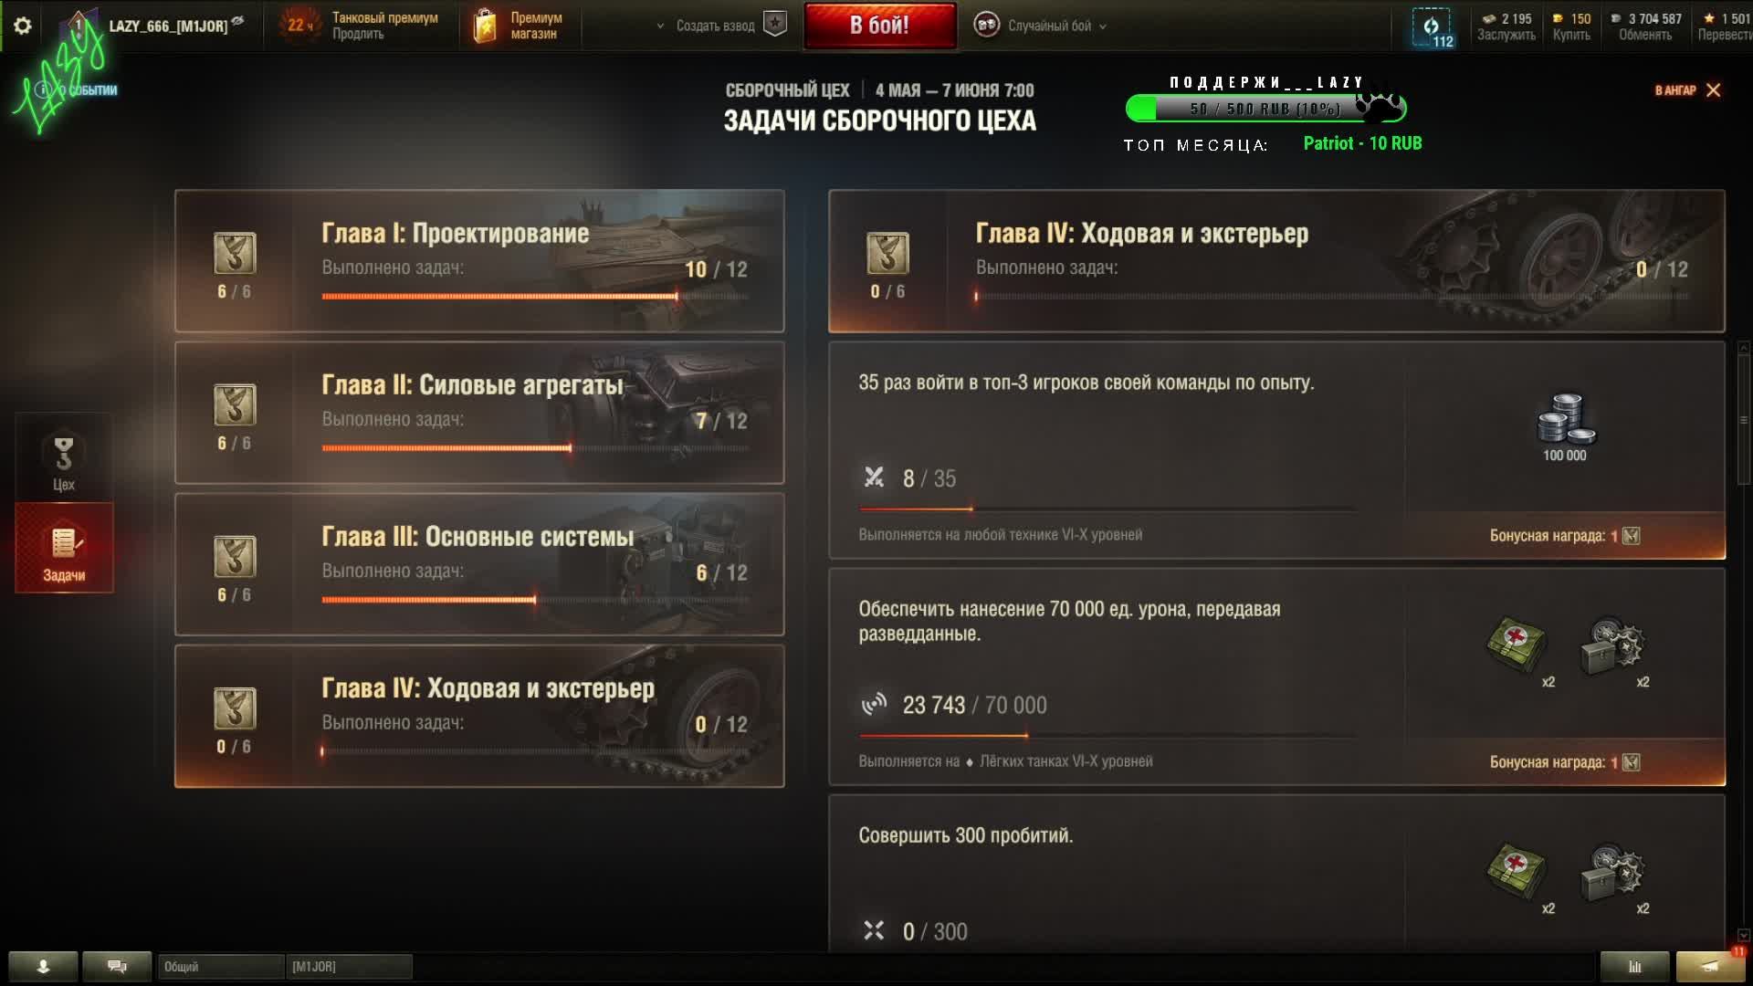Open Глава I: Проектирование chapter
This screenshot has height=986, width=1753.
click(479, 260)
